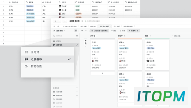Open the 排序 sort tool

pyautogui.click(x=122, y=31)
